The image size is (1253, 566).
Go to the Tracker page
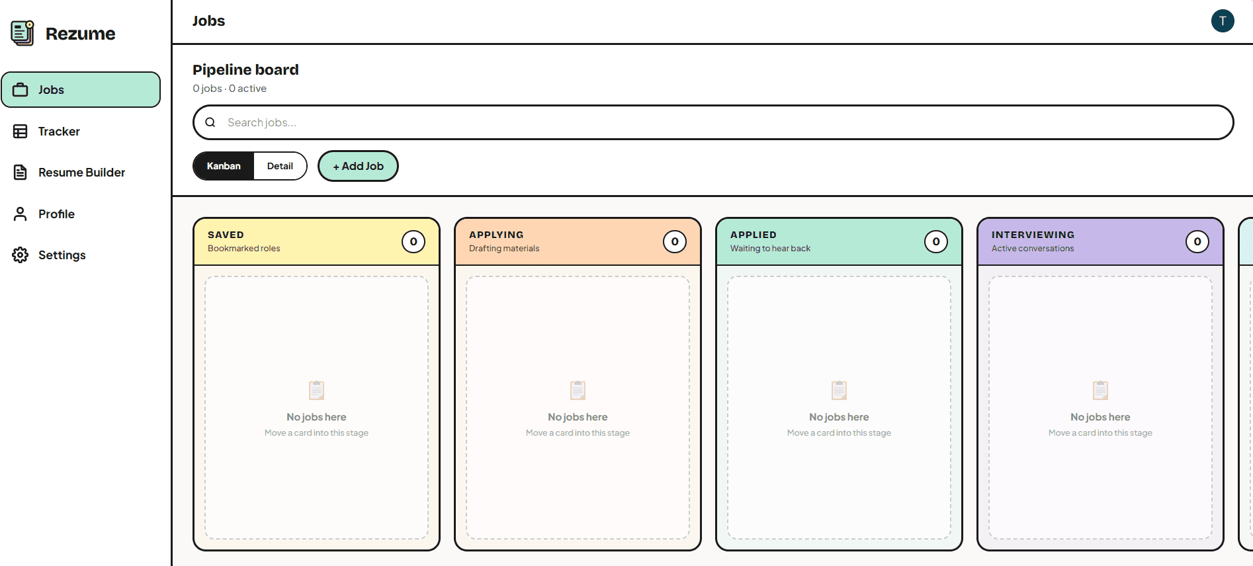pyautogui.click(x=81, y=132)
